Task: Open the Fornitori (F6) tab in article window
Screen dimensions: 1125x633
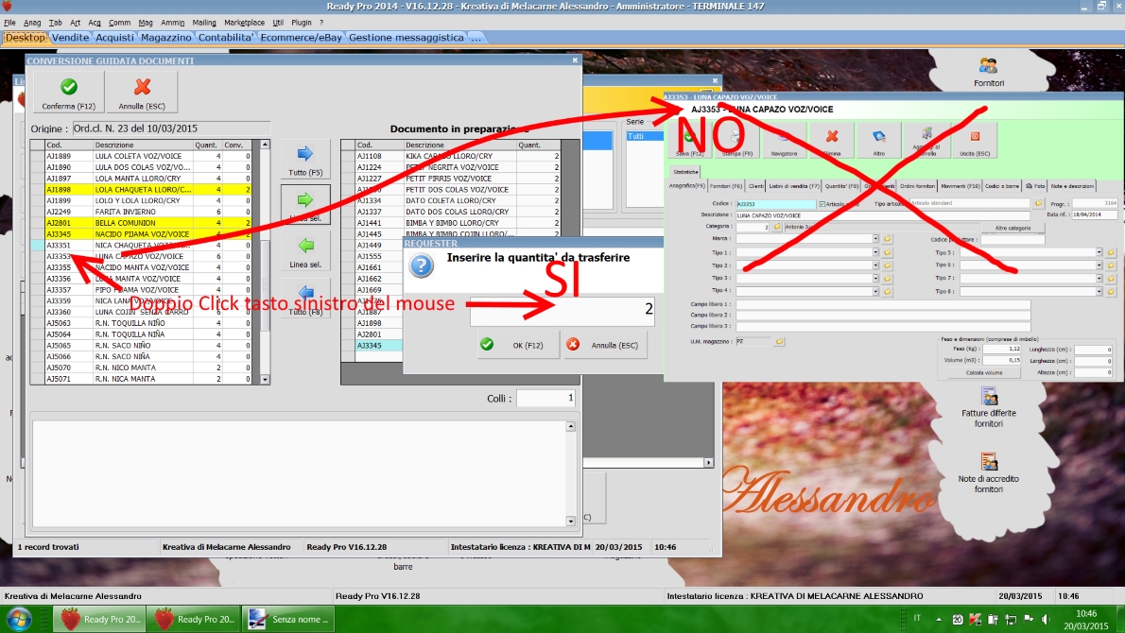Action: (726, 186)
